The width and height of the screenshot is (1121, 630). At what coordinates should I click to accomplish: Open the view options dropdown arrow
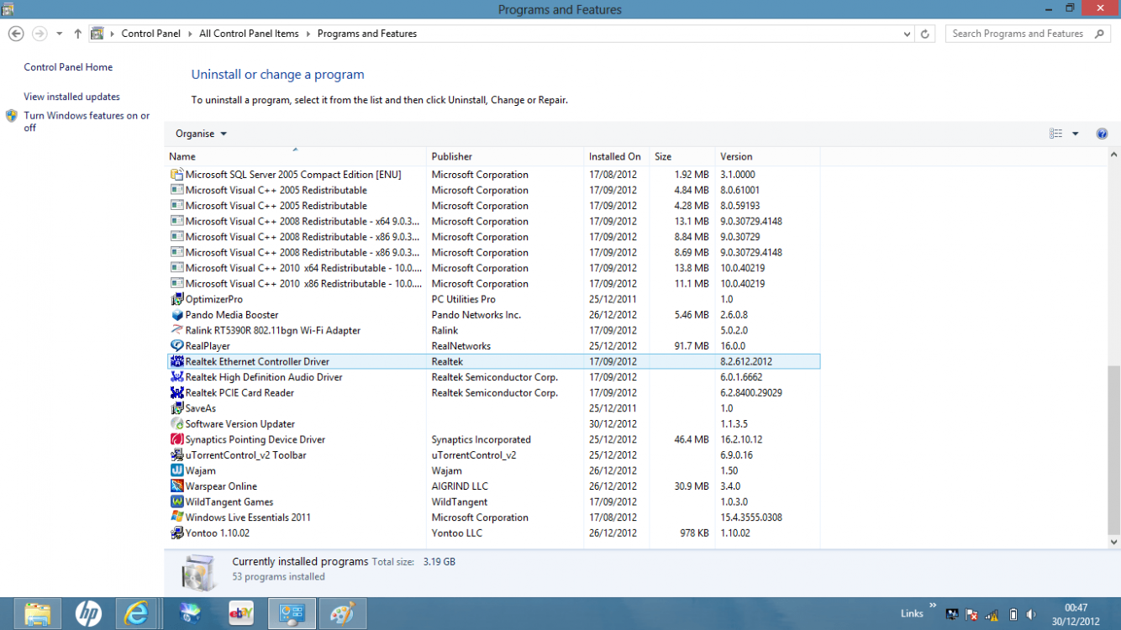tap(1075, 134)
